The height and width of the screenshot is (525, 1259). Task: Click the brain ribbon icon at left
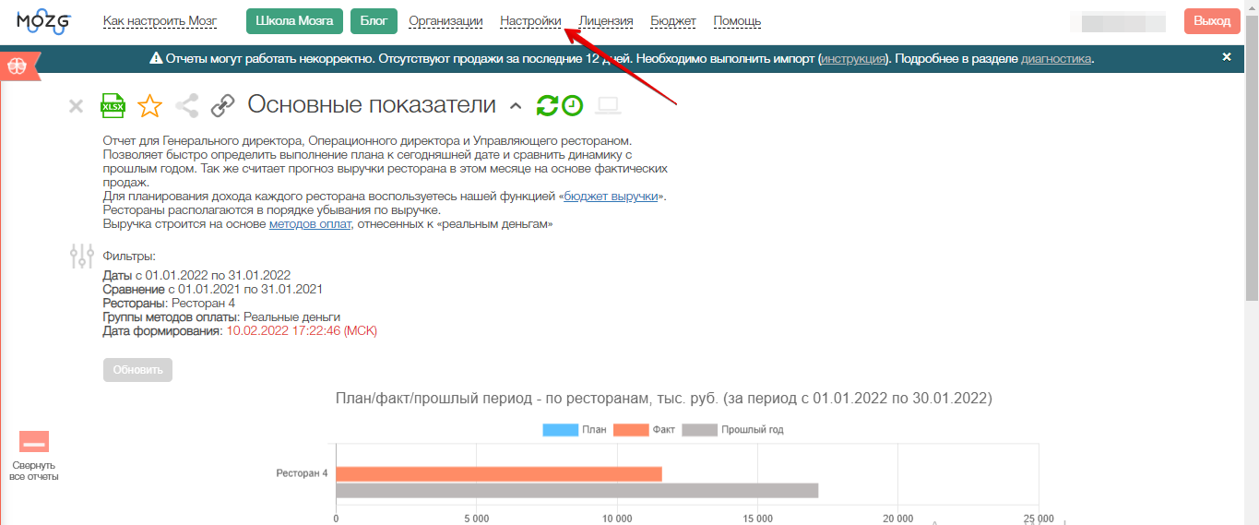click(18, 66)
